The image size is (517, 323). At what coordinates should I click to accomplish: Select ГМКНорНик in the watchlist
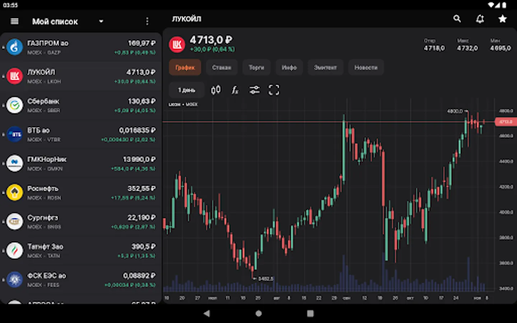[81, 164]
